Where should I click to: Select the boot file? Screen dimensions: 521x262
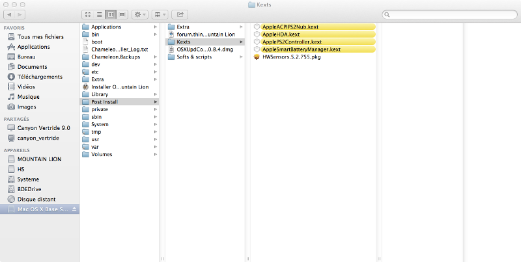120,42
